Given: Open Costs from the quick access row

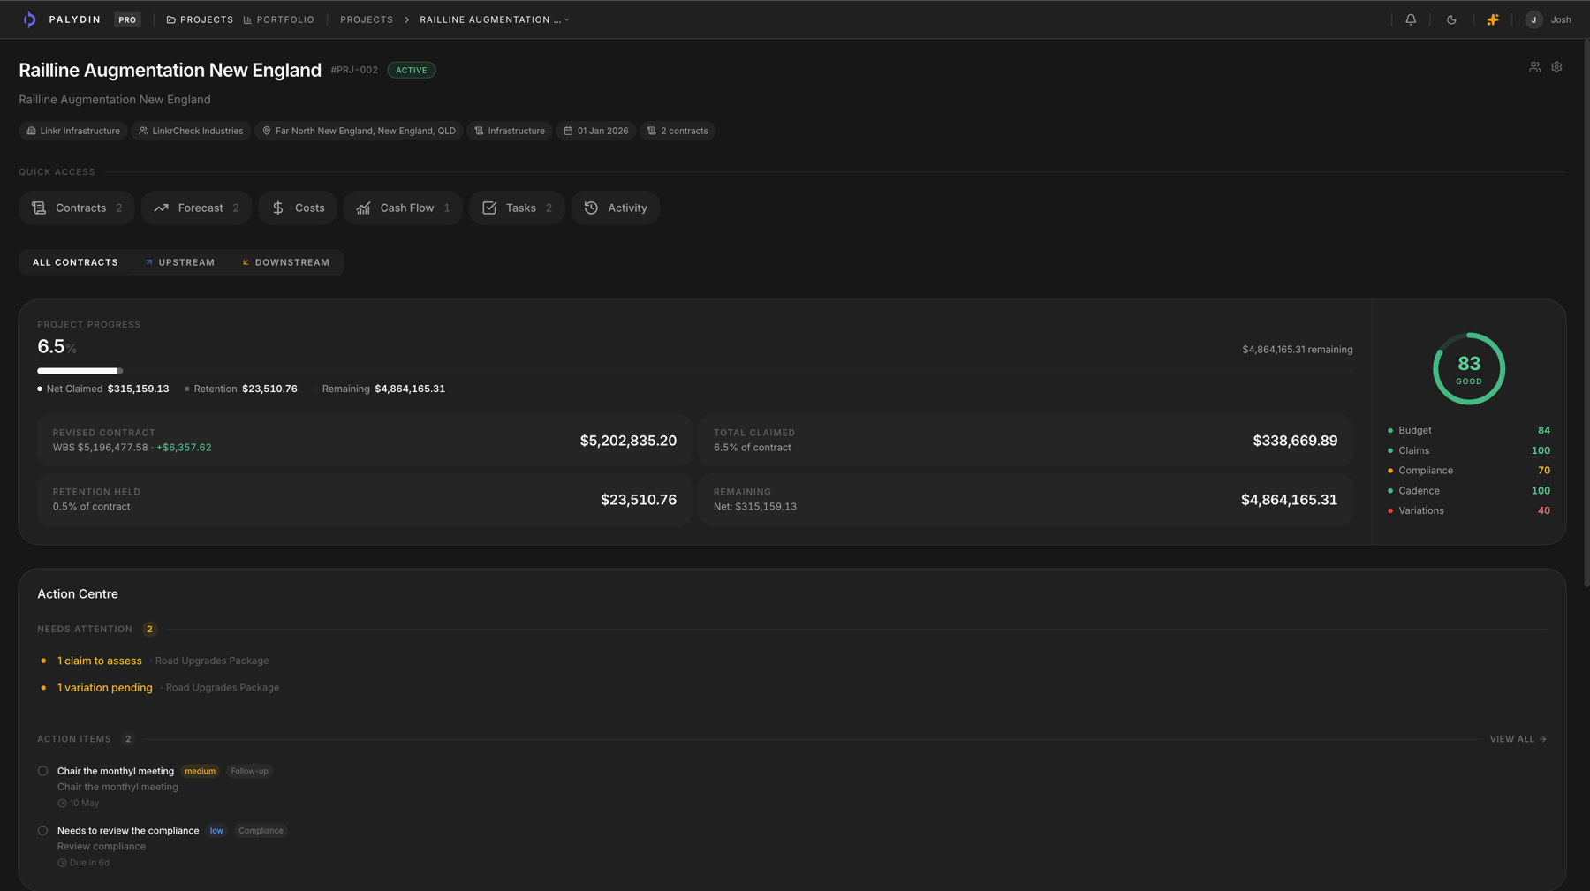Looking at the screenshot, I should click(x=297, y=208).
